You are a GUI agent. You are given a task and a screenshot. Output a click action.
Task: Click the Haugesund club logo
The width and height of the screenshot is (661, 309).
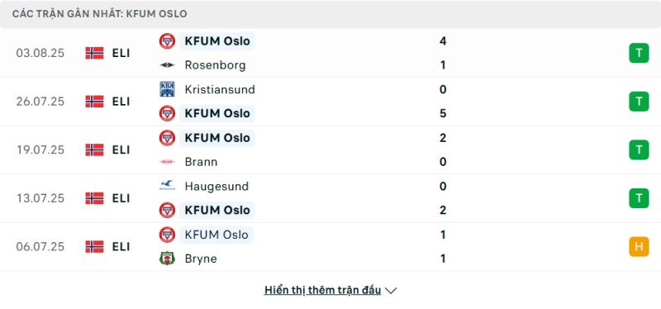[x=167, y=186]
